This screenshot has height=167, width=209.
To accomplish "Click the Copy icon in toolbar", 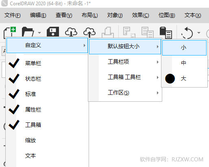I will (x=148, y=32).
